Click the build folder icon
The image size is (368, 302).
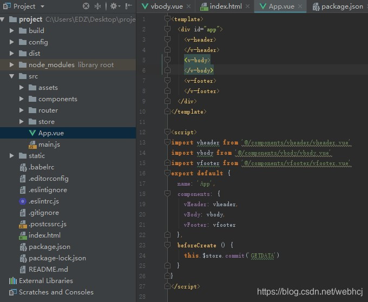(x=23, y=30)
